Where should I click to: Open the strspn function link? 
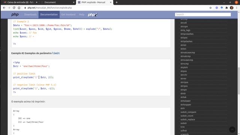click(183, 90)
